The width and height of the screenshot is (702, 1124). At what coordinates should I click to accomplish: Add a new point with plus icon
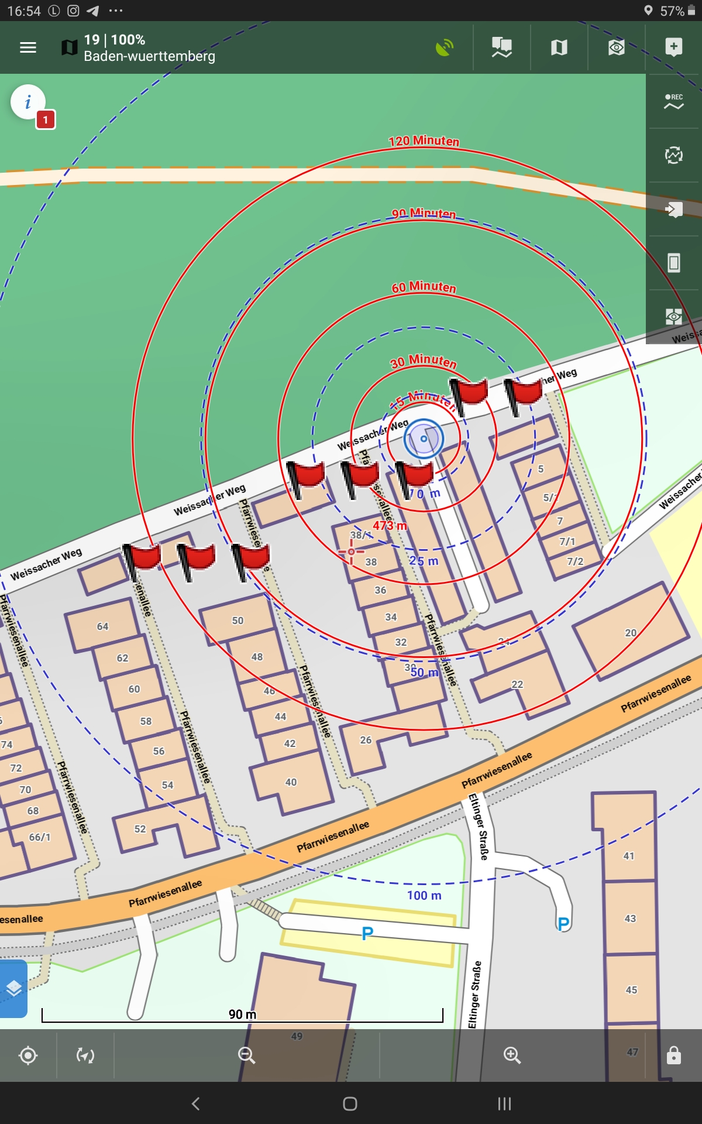(673, 47)
